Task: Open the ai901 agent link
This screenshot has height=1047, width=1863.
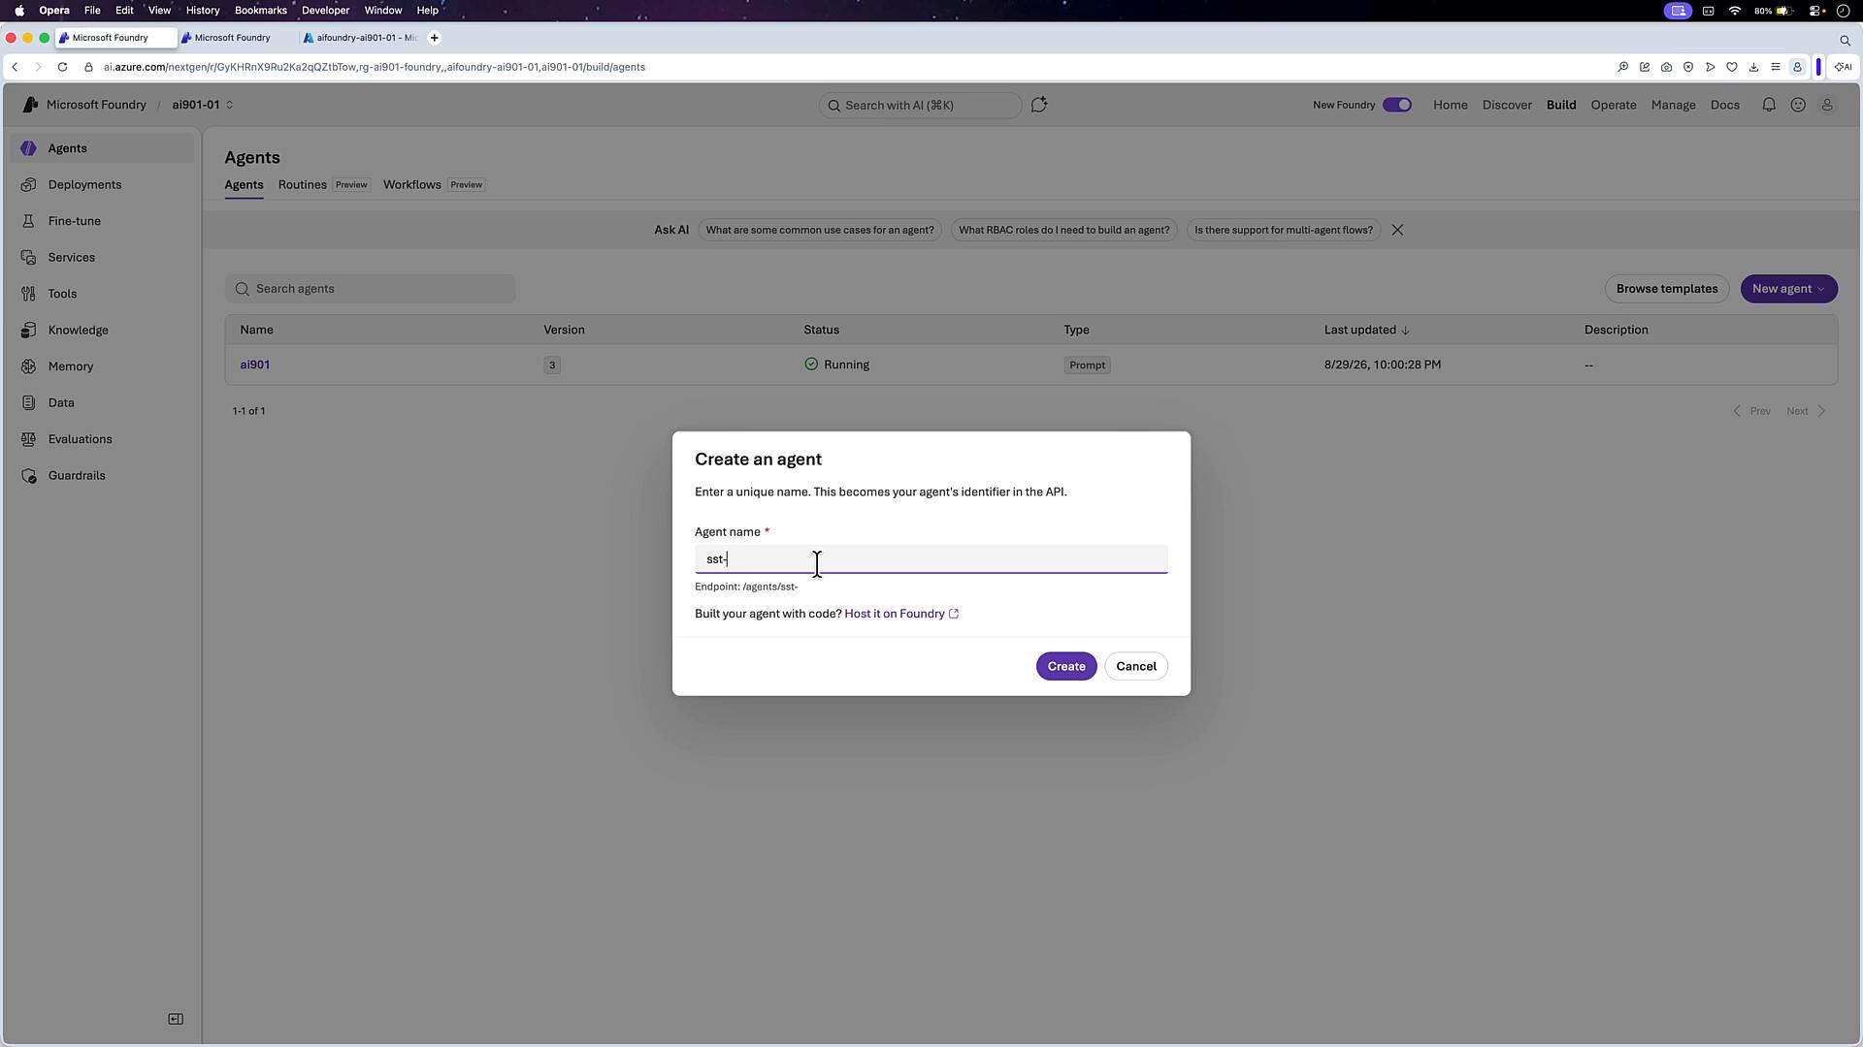Action: [254, 365]
